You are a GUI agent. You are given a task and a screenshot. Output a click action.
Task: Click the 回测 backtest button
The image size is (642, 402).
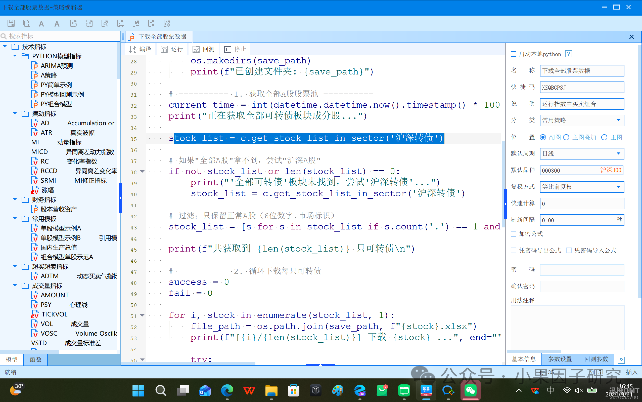204,49
